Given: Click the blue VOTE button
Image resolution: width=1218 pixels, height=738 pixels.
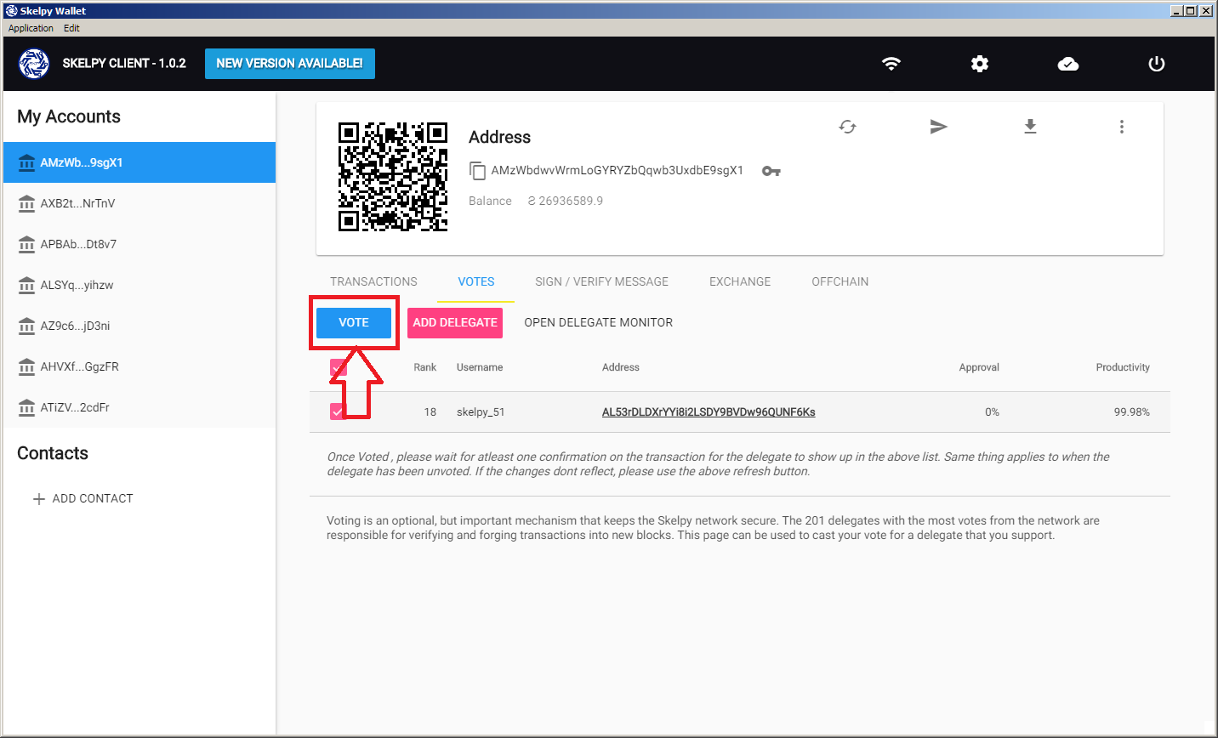Looking at the screenshot, I should point(354,323).
